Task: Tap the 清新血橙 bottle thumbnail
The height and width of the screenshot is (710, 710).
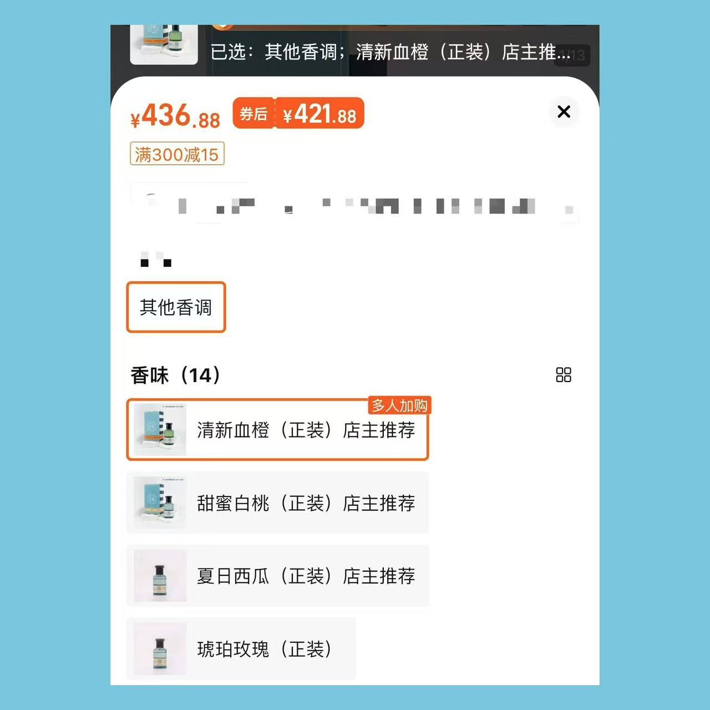Action: [160, 430]
